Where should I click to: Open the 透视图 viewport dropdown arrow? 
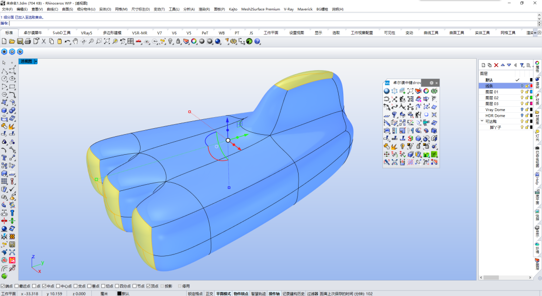pyautogui.click(x=36, y=62)
